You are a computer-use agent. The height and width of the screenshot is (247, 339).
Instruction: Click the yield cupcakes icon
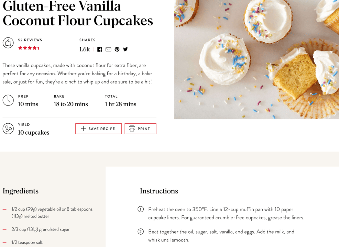click(8, 129)
